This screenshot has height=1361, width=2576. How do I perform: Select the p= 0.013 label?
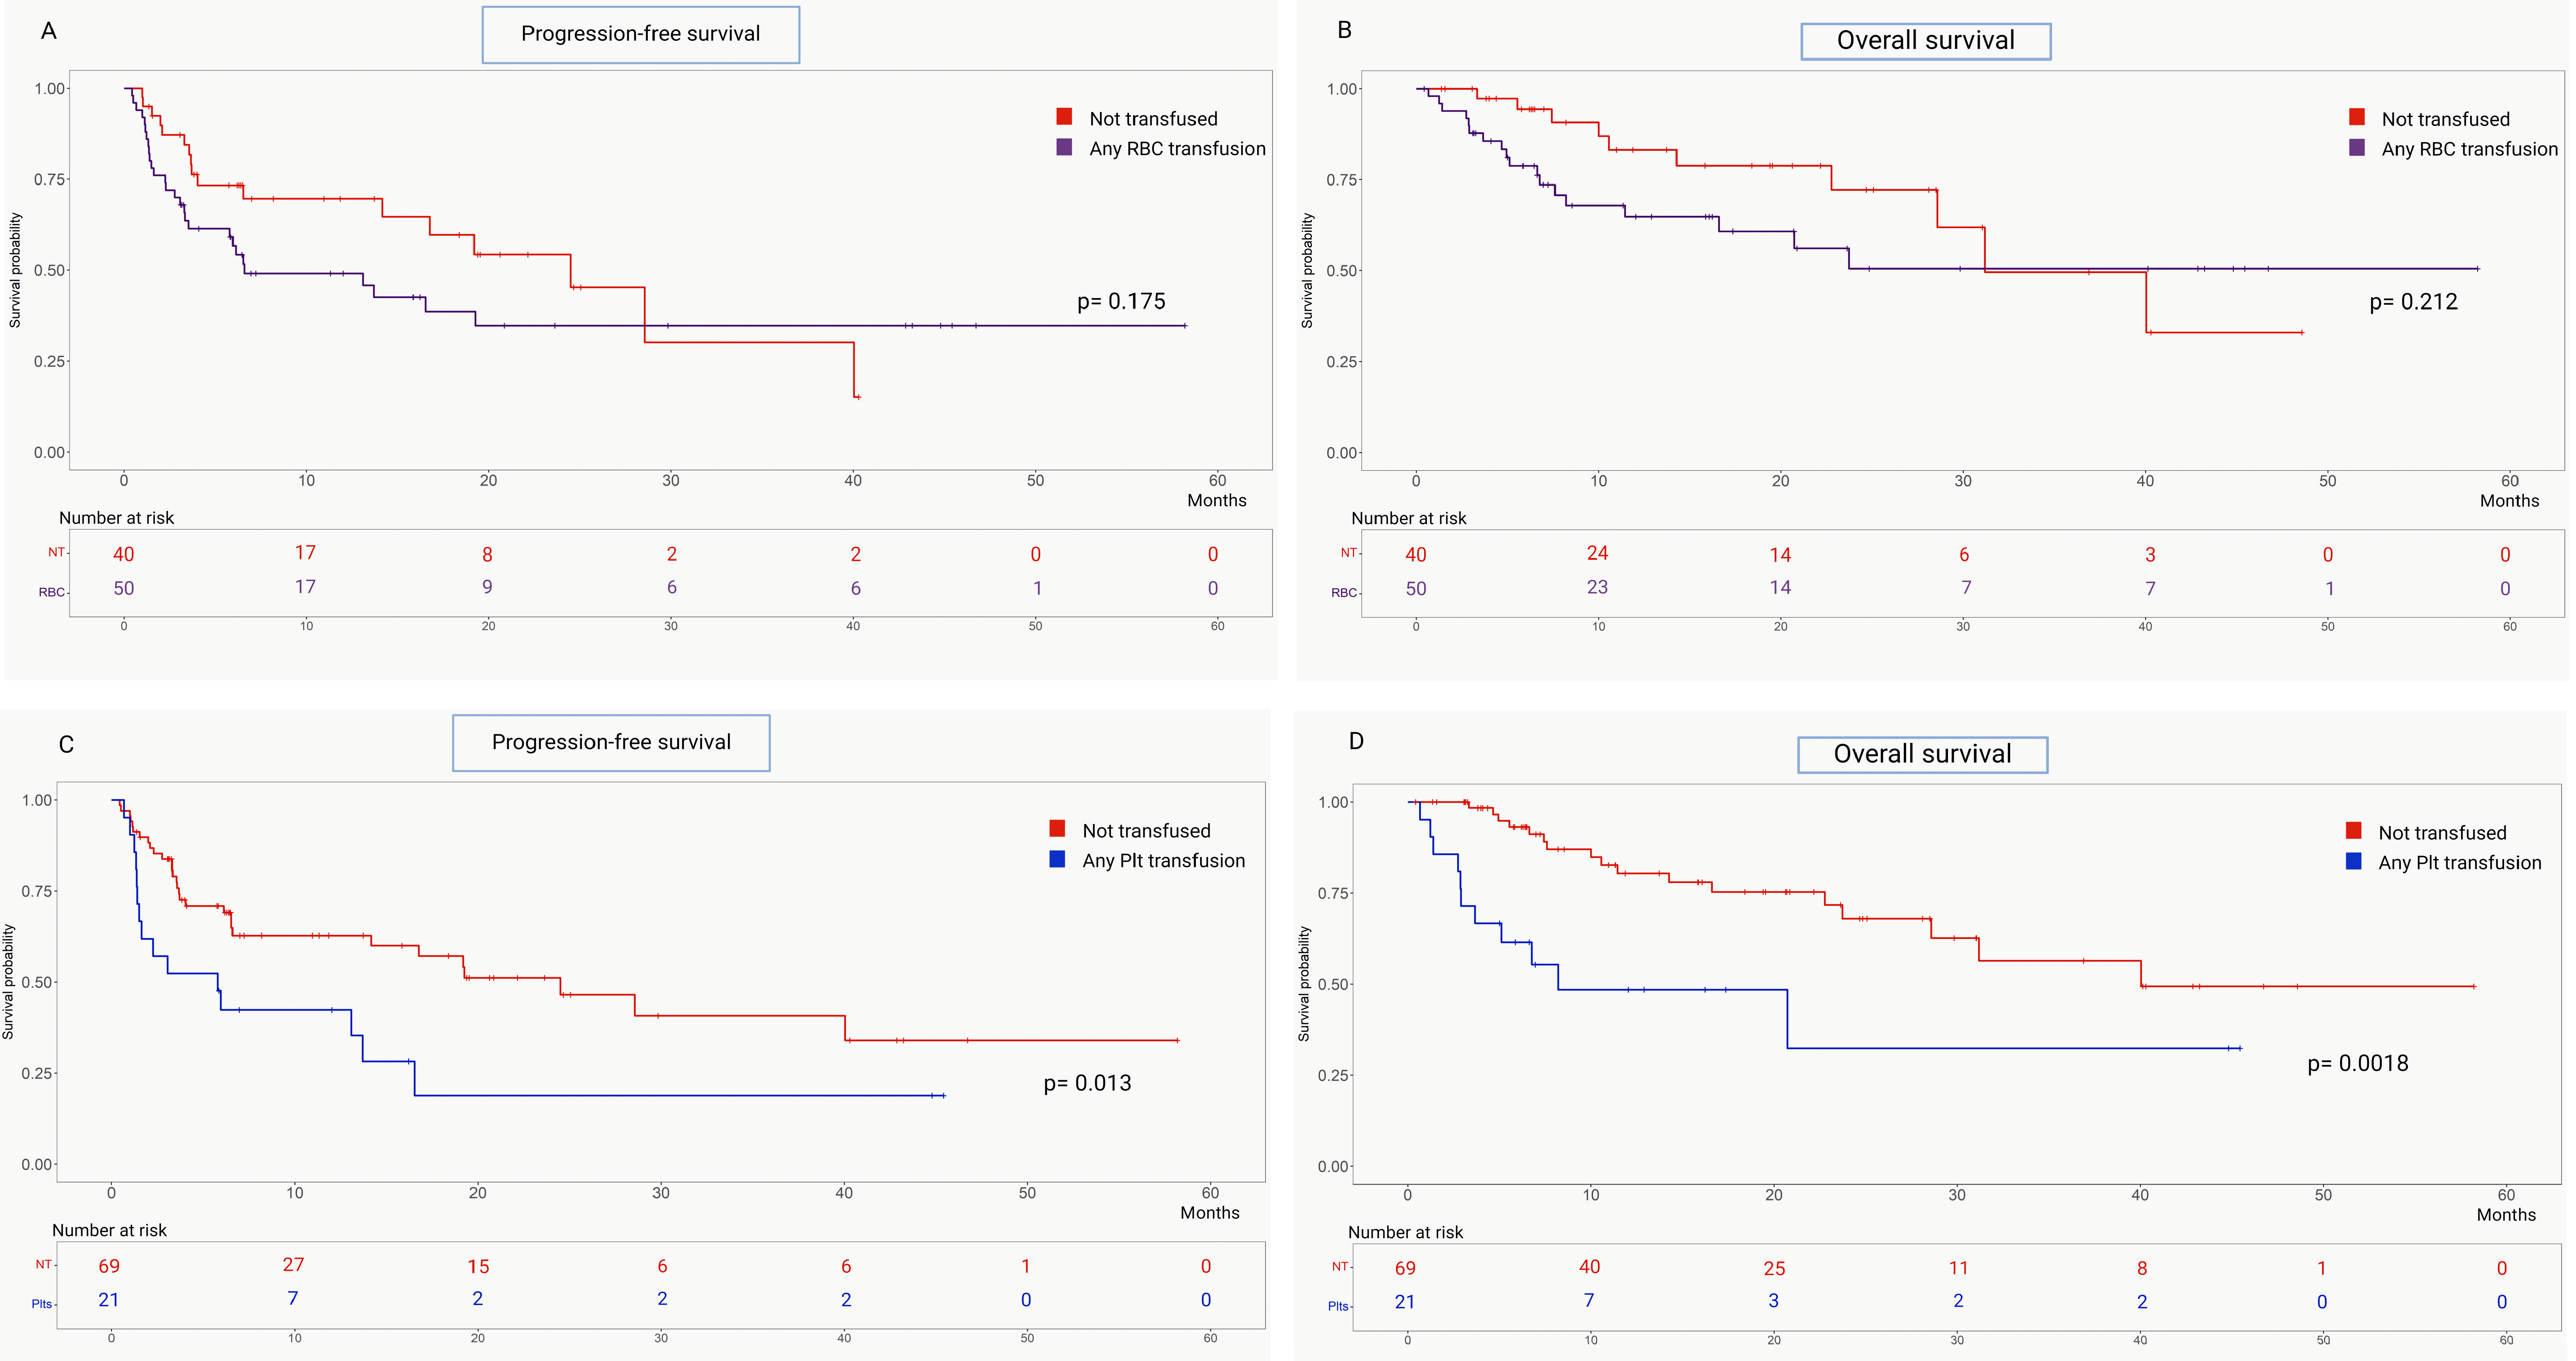(1087, 1083)
